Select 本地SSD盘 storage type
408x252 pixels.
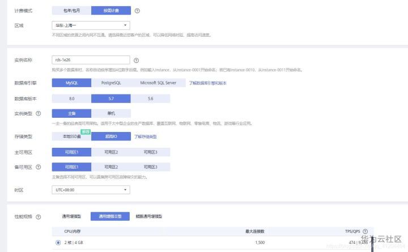(x=71, y=136)
